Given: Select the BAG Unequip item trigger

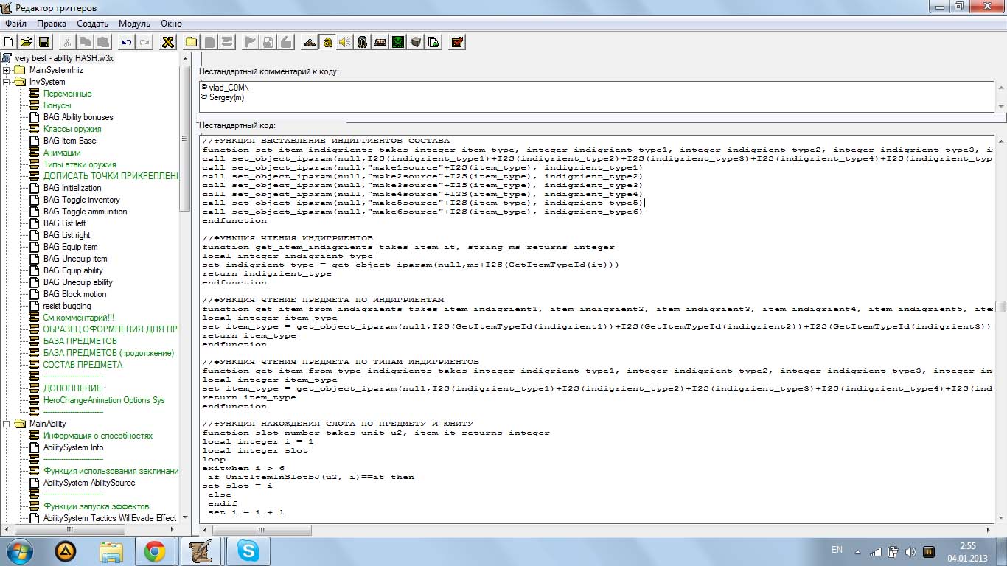Looking at the screenshot, I should point(75,259).
